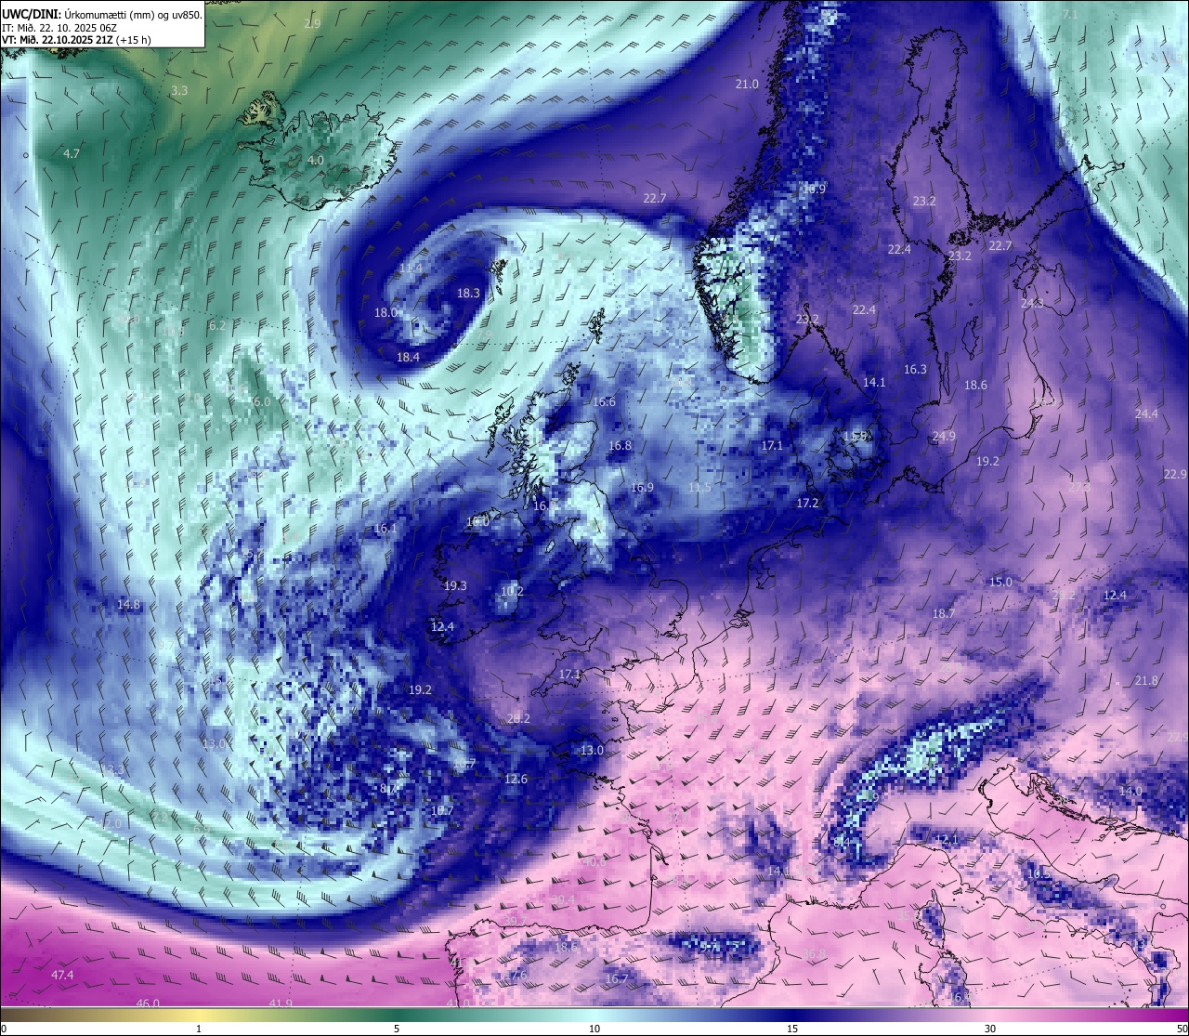Click the 16.9 value label
This screenshot has height=1036, width=1189.
(x=642, y=488)
